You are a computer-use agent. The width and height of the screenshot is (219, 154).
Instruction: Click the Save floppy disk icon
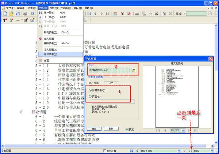coord(18,14)
